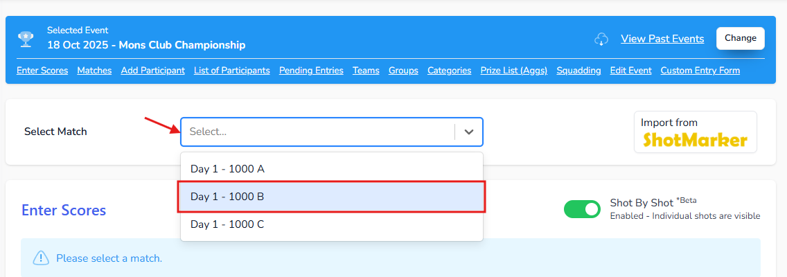Click the Change event button

pyautogui.click(x=740, y=39)
